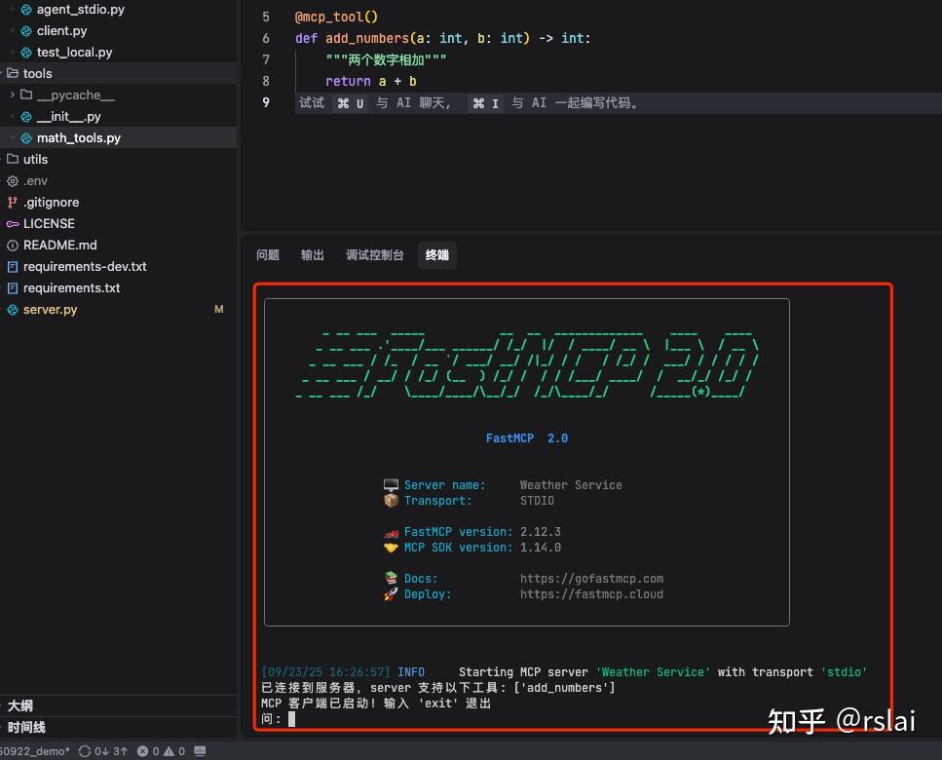The image size is (942, 760).
Task: Click the info icon beside README.md
Action: coord(12,246)
